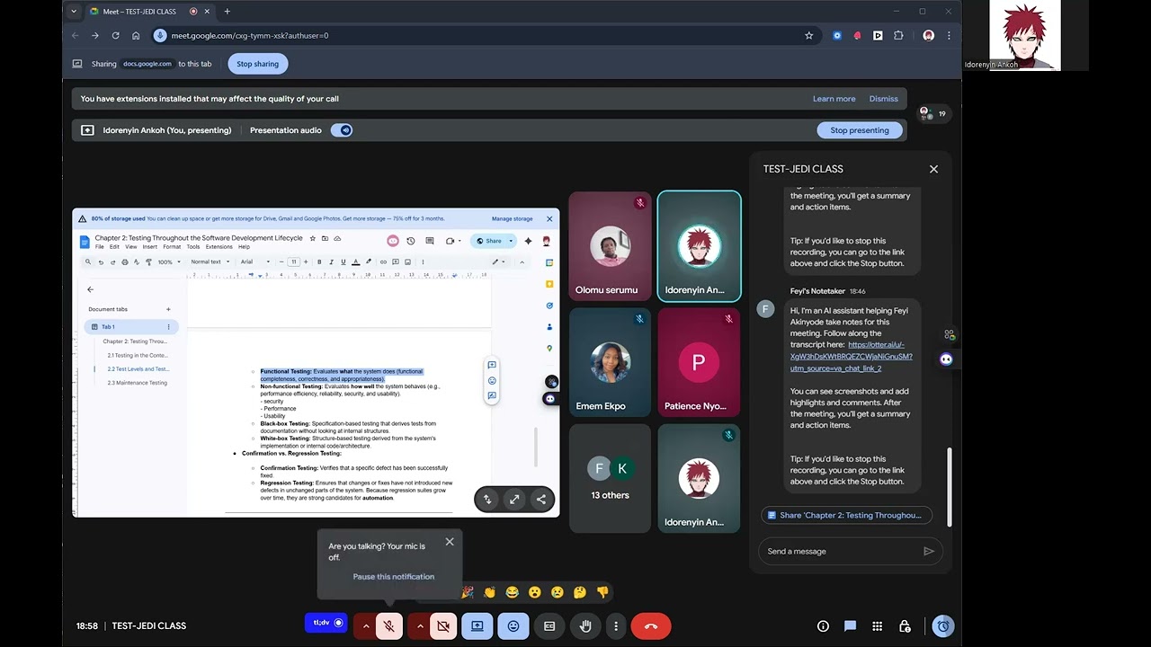1151x647 pixels.
Task: Click the share icon on the presentation overlay
Action: (540, 500)
